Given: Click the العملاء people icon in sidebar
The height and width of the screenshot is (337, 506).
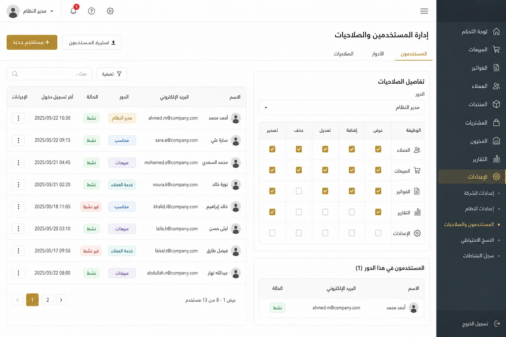Looking at the screenshot, I should coord(496,86).
